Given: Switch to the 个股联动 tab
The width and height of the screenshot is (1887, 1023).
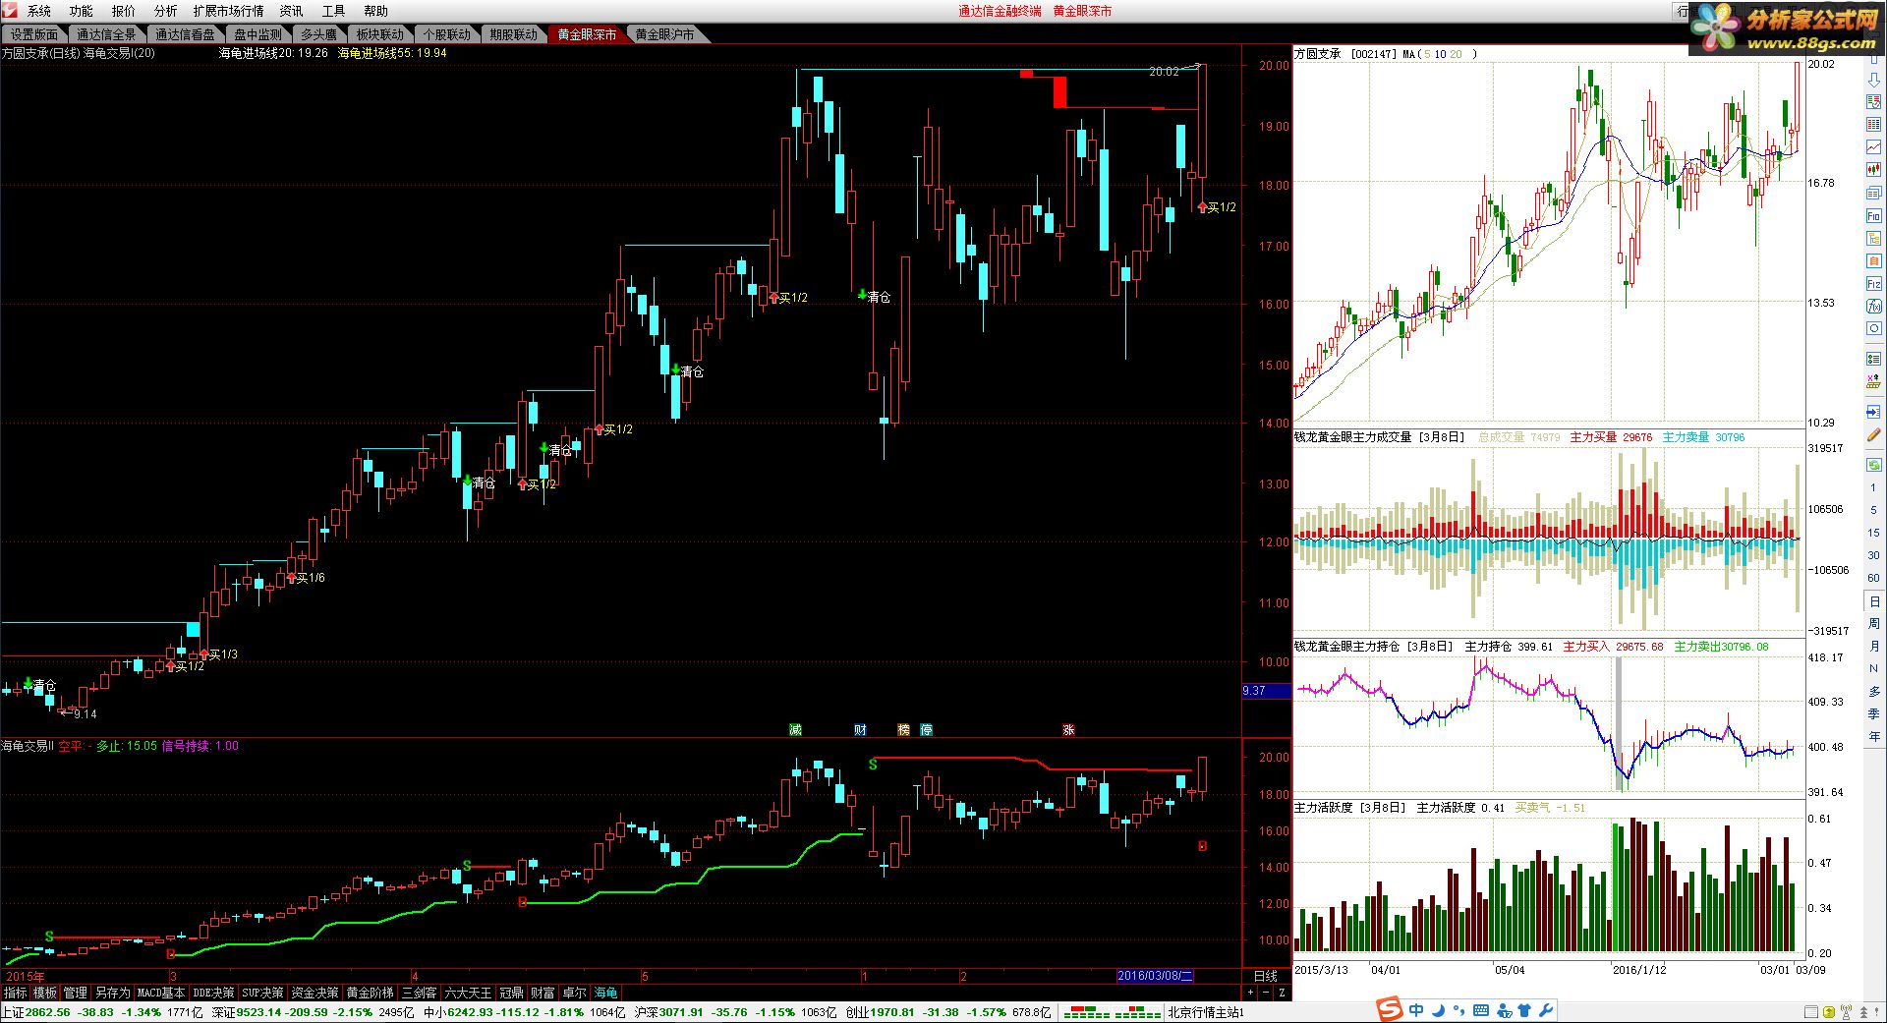Looking at the screenshot, I should 447,34.
